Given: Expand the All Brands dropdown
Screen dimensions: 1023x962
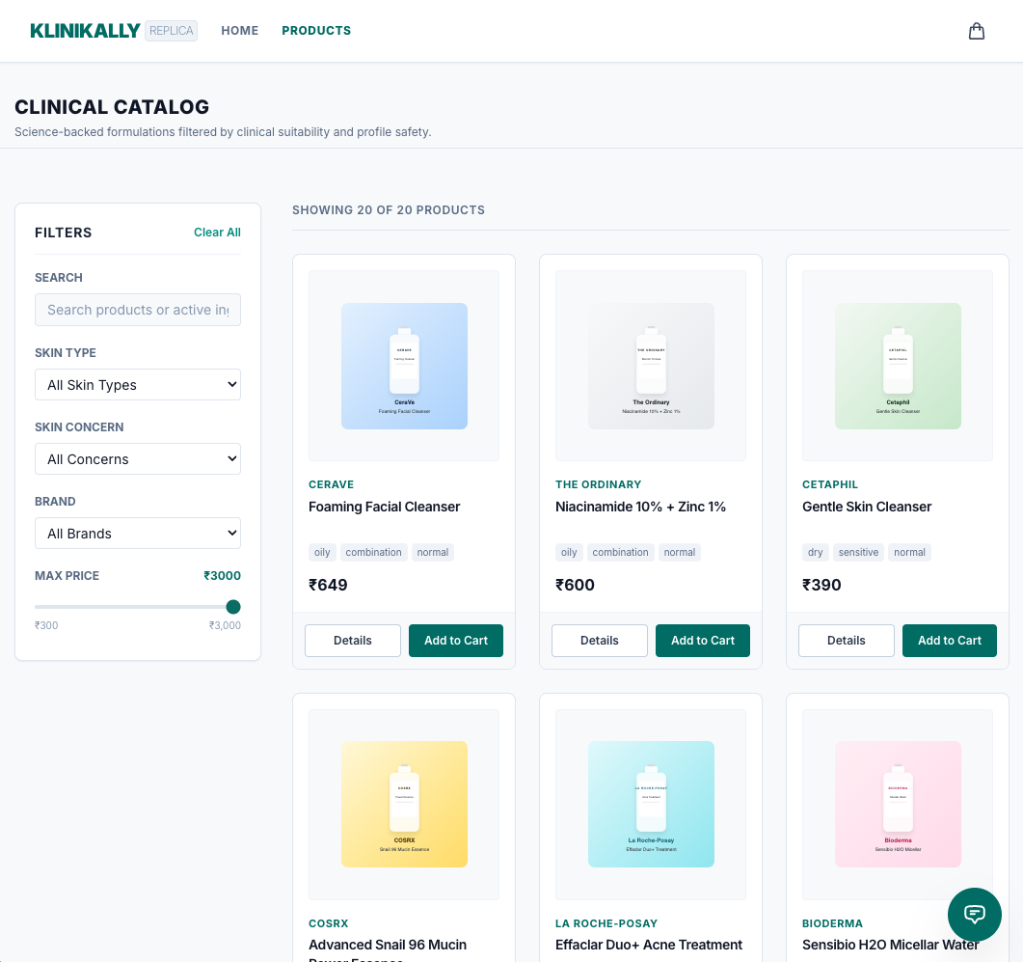Looking at the screenshot, I should tap(138, 534).
